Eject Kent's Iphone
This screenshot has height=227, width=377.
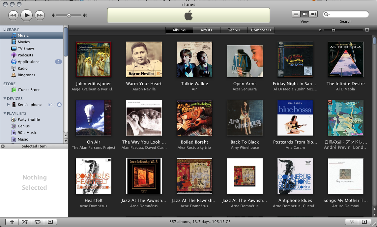click(x=59, y=105)
